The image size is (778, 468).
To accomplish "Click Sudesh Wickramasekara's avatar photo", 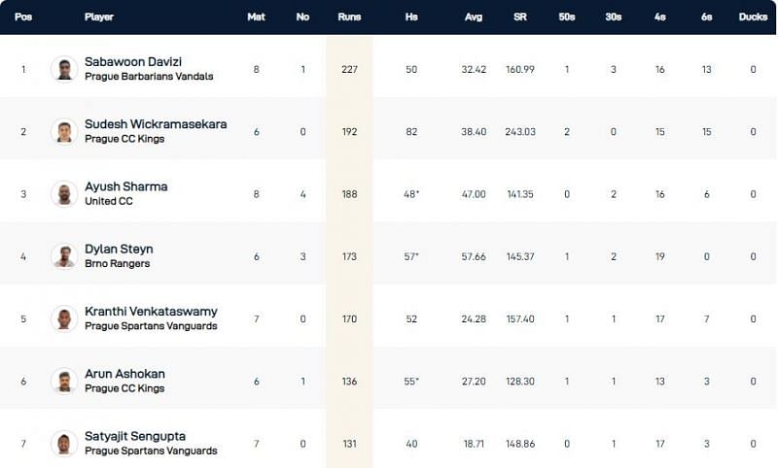I will point(64,132).
